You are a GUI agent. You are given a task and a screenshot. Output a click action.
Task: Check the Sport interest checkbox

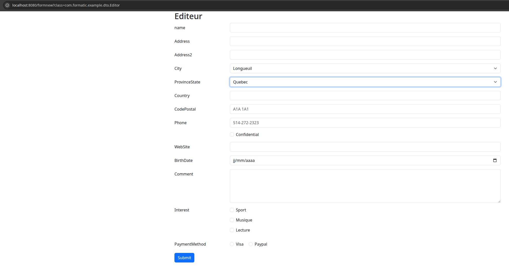pyautogui.click(x=232, y=210)
